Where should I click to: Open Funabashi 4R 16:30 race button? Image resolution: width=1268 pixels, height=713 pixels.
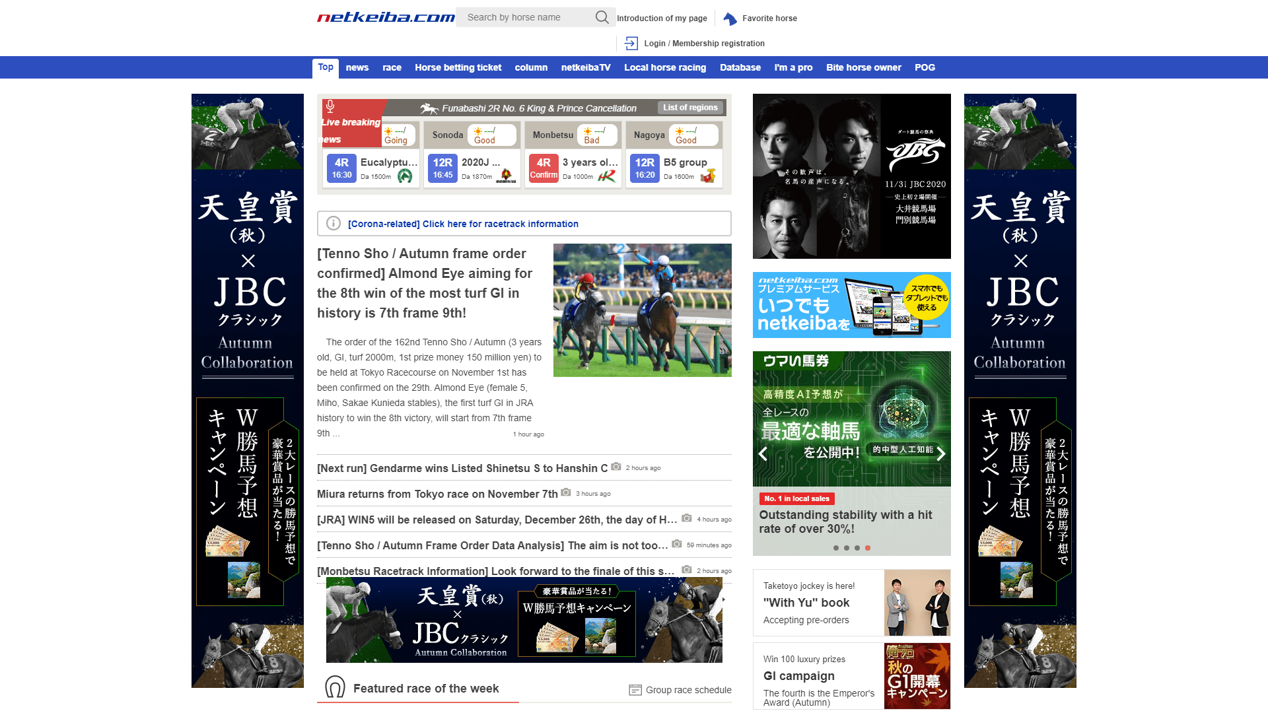click(341, 168)
